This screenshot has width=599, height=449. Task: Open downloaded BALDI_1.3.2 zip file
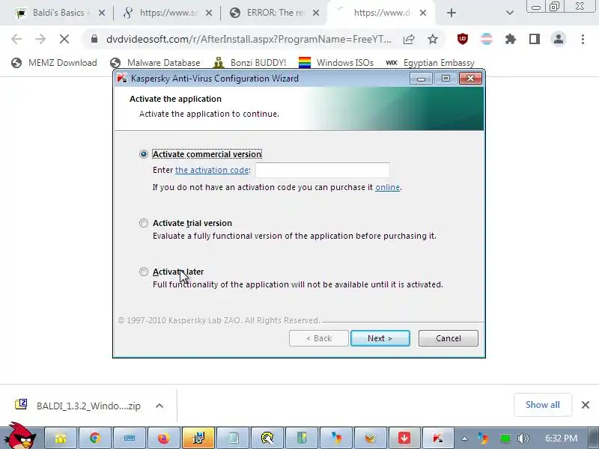coord(78,406)
